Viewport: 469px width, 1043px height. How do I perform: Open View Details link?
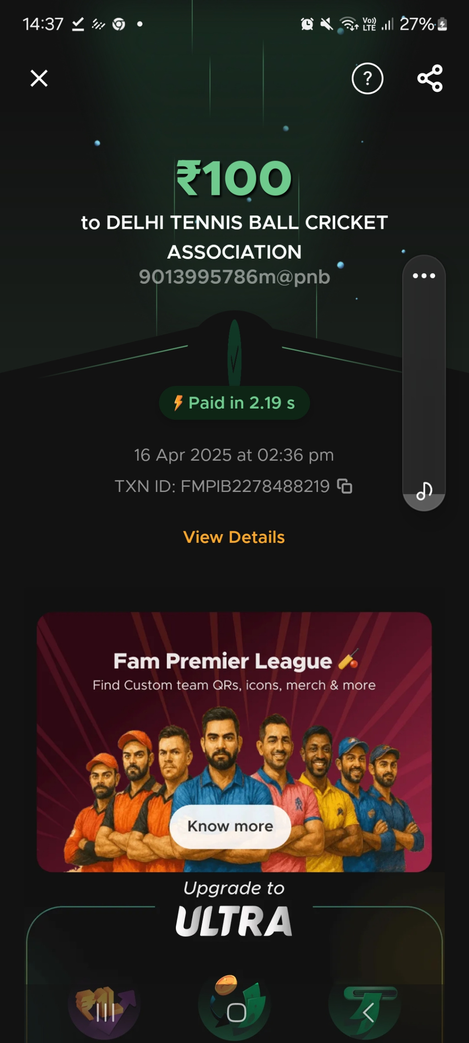(x=234, y=537)
